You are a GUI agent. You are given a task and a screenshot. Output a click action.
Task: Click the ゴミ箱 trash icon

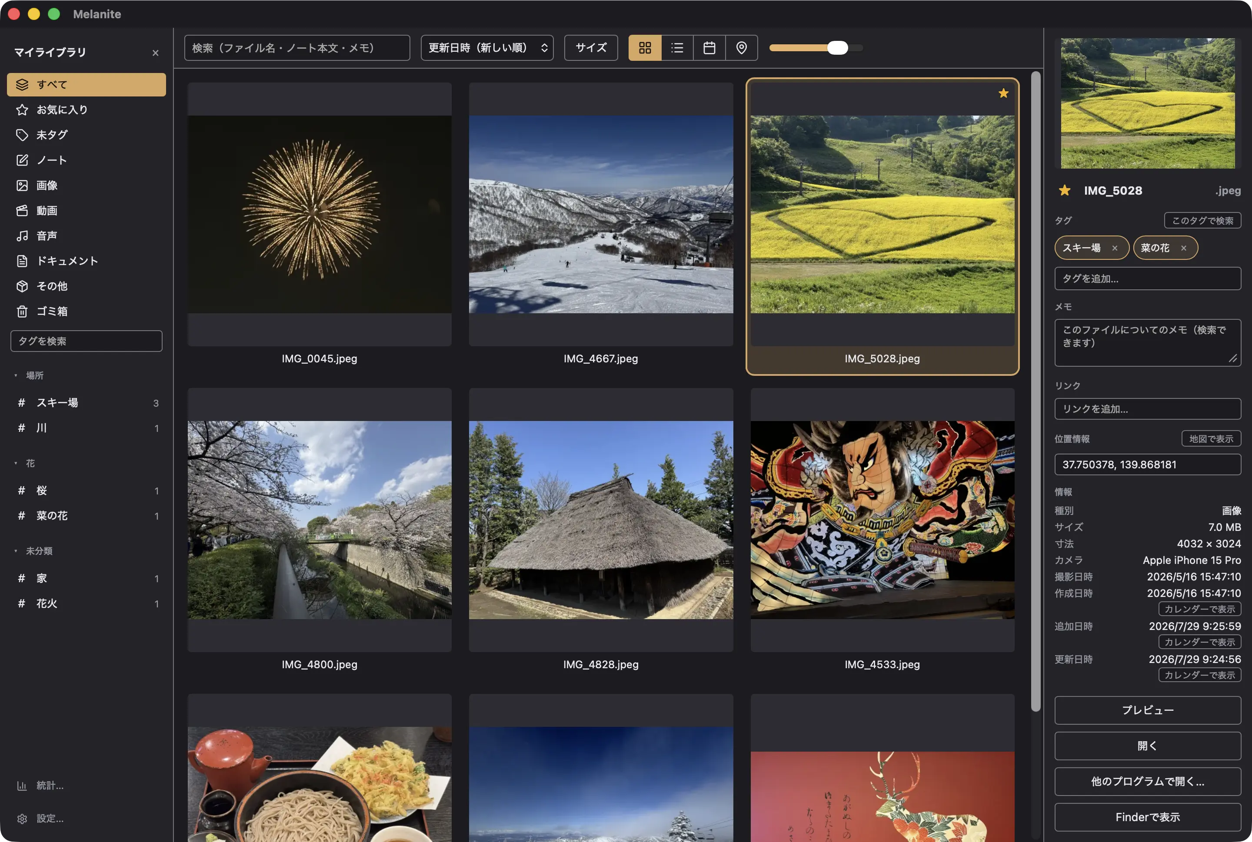click(x=22, y=312)
